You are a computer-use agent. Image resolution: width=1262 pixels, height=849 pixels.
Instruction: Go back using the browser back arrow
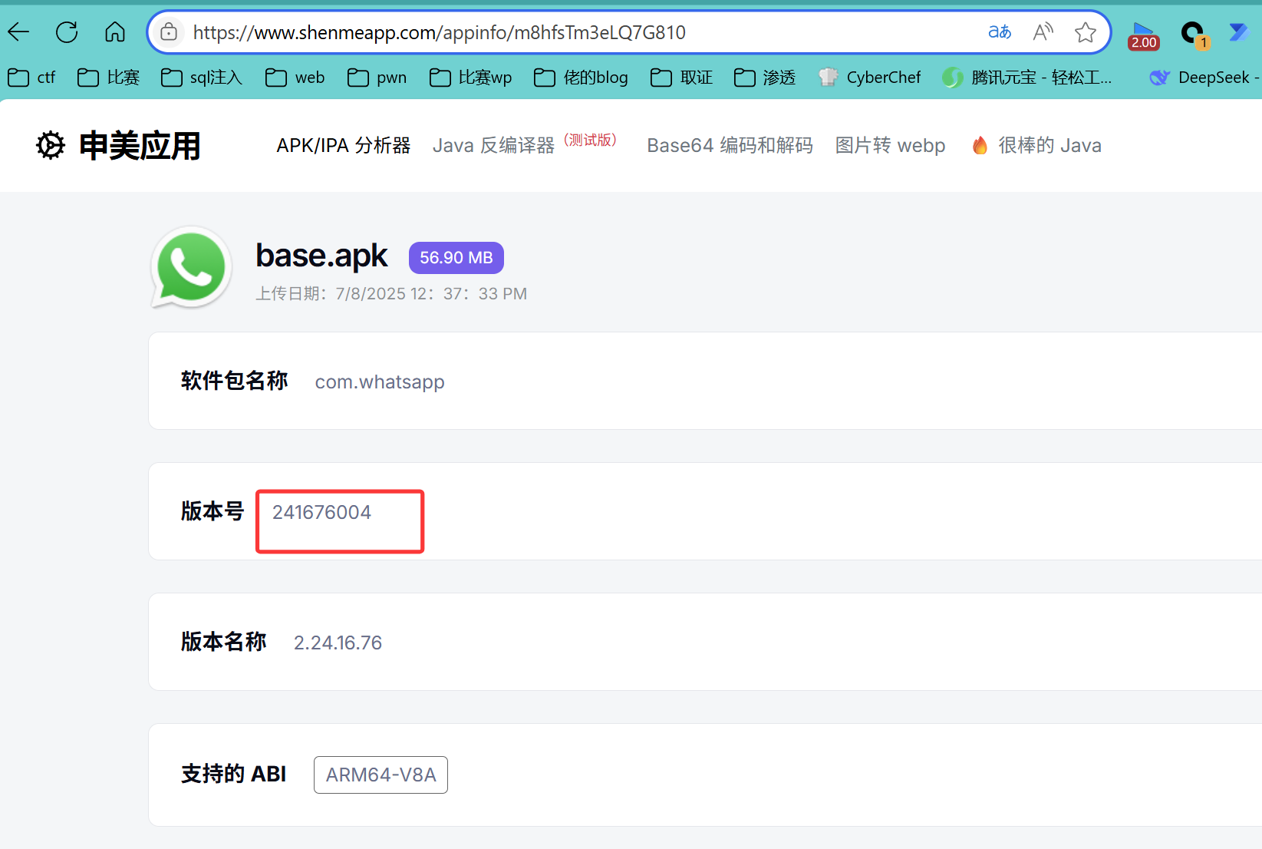18,32
